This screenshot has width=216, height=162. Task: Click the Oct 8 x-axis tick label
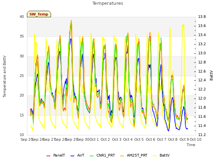pyautogui.click(x=173, y=139)
